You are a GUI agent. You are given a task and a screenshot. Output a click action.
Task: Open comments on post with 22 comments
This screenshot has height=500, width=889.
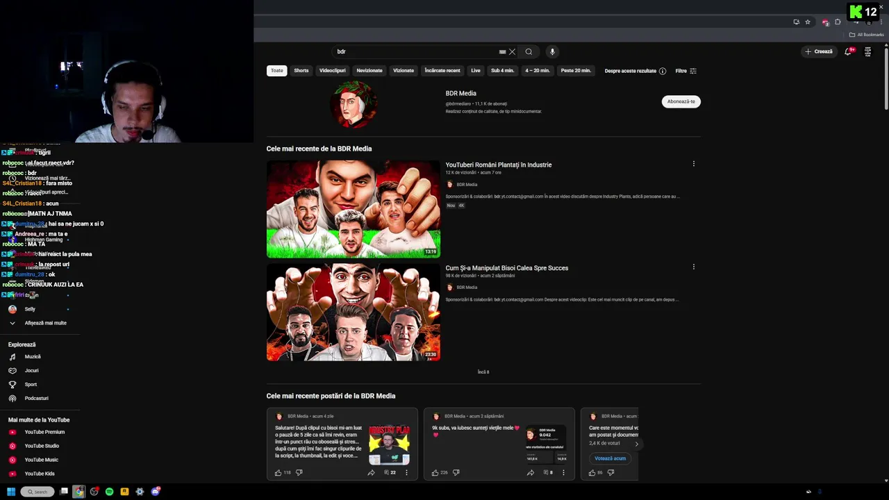[390, 472]
